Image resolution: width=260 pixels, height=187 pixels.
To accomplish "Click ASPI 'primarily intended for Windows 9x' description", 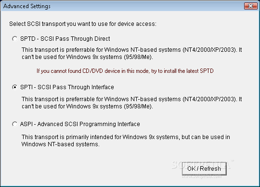I will point(126,140).
